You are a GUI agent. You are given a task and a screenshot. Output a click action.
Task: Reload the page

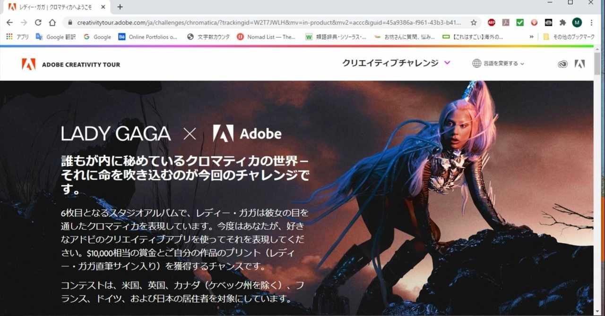pyautogui.click(x=38, y=22)
